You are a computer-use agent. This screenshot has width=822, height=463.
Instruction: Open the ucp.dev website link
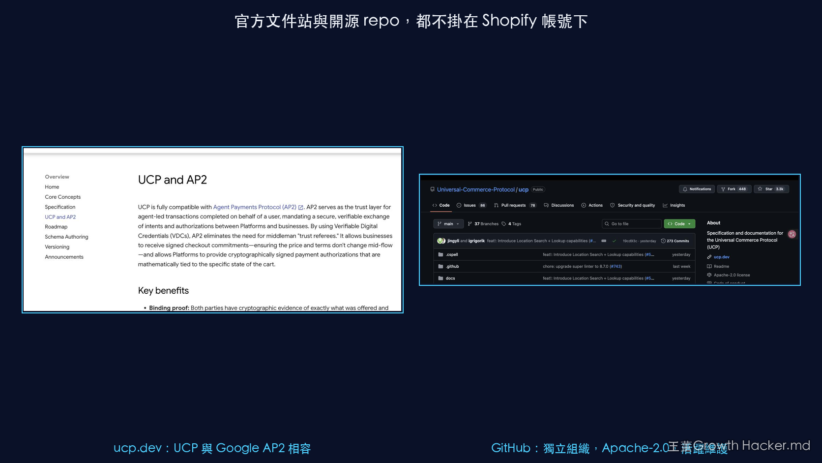click(721, 257)
